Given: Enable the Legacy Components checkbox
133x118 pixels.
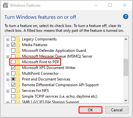Looking at the screenshot, I should [13, 39].
